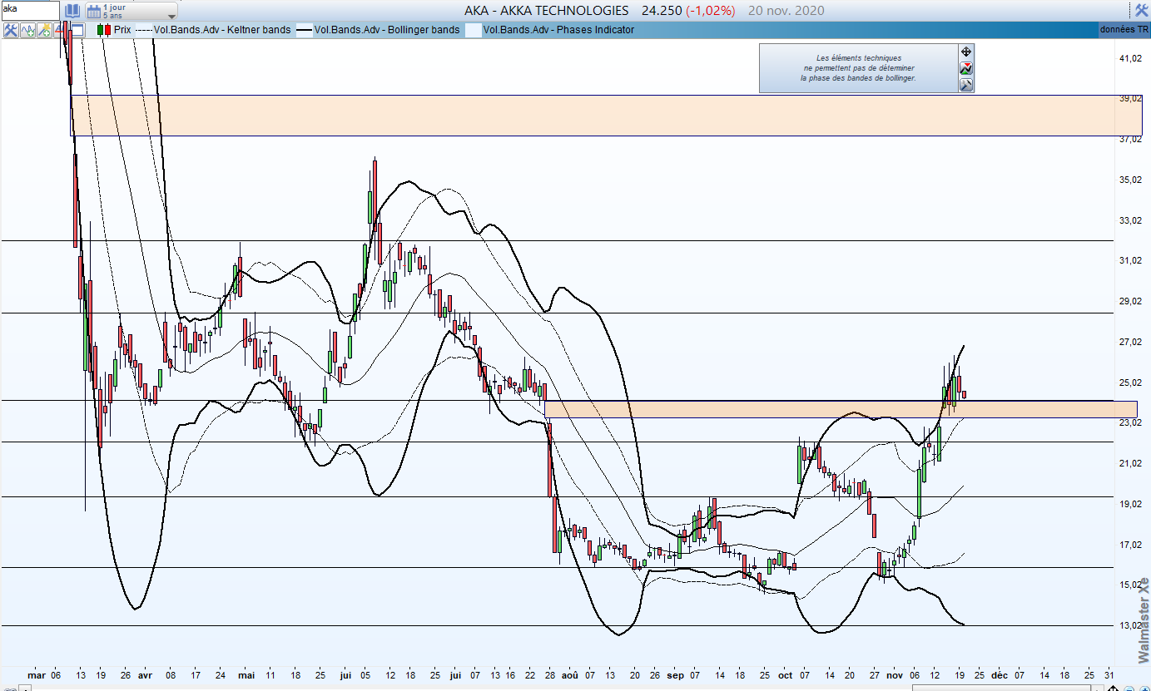Click the percentage change (-1,02%)
Viewport: 1151px width, 691px height.
coord(711,11)
